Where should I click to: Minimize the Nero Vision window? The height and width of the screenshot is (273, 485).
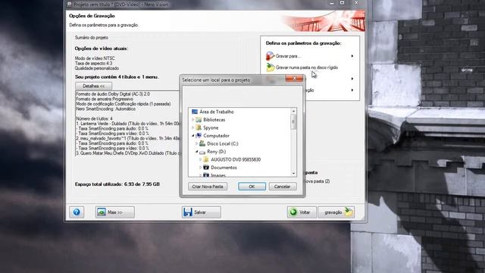[x=332, y=3]
